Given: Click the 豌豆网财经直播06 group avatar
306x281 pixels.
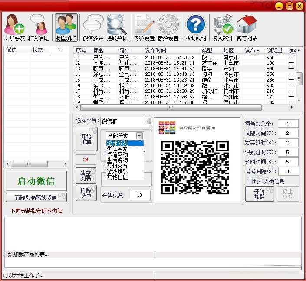Looking at the screenshot, I should tap(167, 128).
